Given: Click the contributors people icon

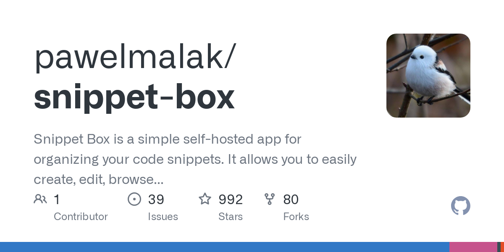Looking at the screenshot, I should pyautogui.click(x=40, y=199).
